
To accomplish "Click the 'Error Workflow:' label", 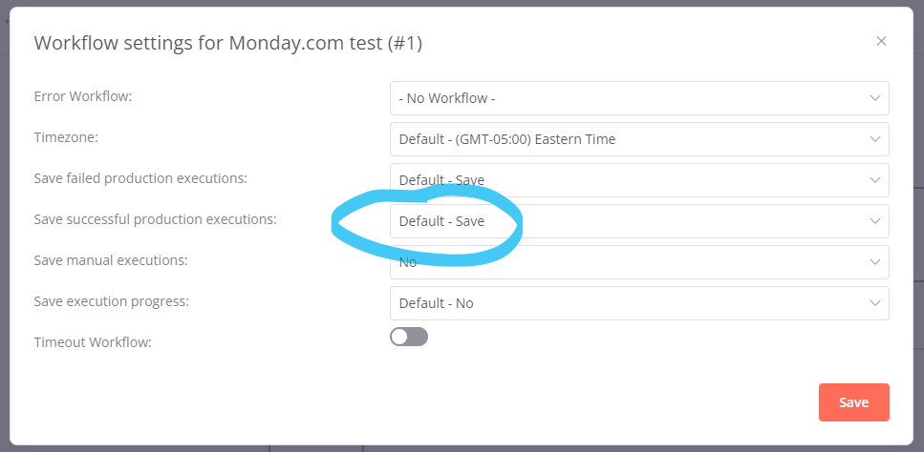I will point(83,96).
